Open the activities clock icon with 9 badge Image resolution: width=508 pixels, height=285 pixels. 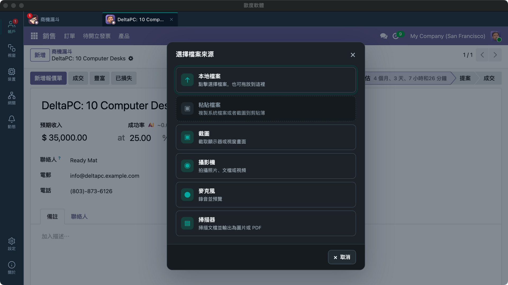click(396, 36)
